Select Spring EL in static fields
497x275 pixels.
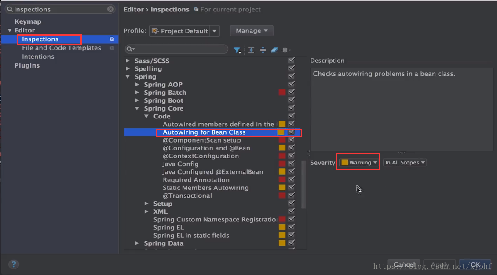(x=191, y=236)
